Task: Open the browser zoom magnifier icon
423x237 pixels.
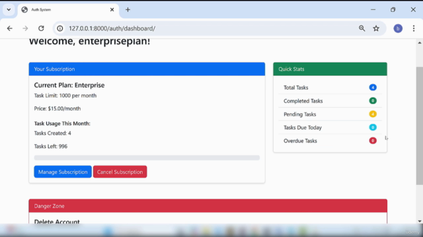Action: pos(362,28)
